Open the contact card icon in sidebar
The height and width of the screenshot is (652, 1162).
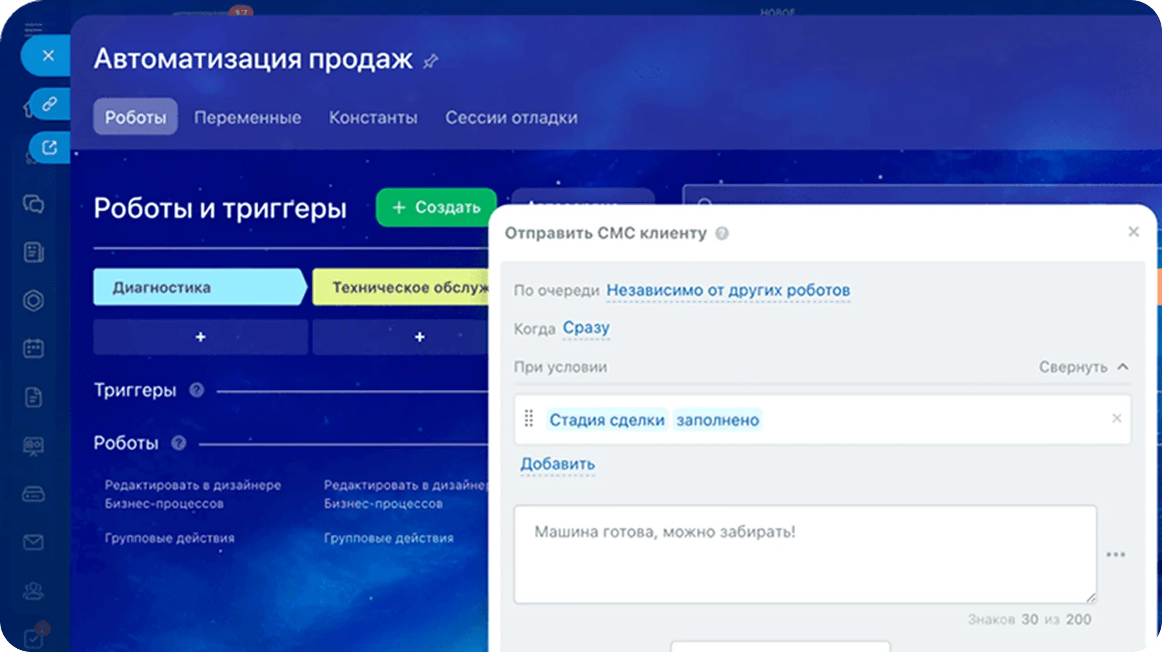(34, 446)
